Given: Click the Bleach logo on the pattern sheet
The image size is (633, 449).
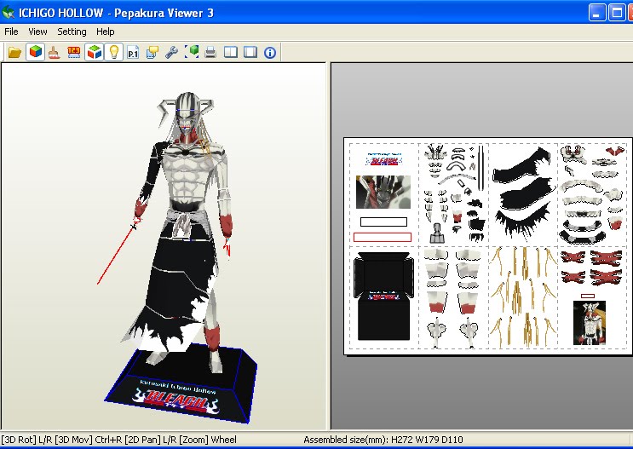Looking at the screenshot, I should point(384,160).
